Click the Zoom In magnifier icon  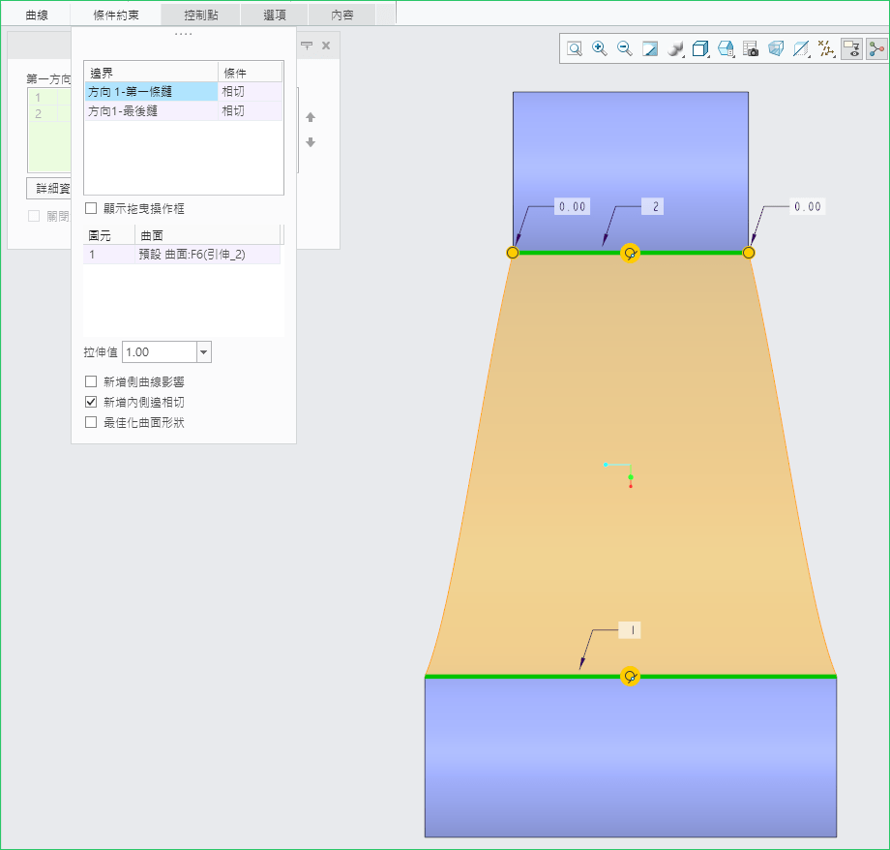coord(600,48)
